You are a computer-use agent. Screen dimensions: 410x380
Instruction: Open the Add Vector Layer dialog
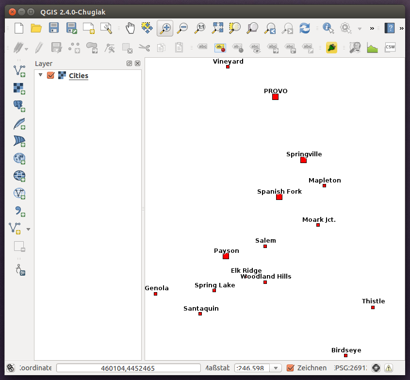[19, 71]
